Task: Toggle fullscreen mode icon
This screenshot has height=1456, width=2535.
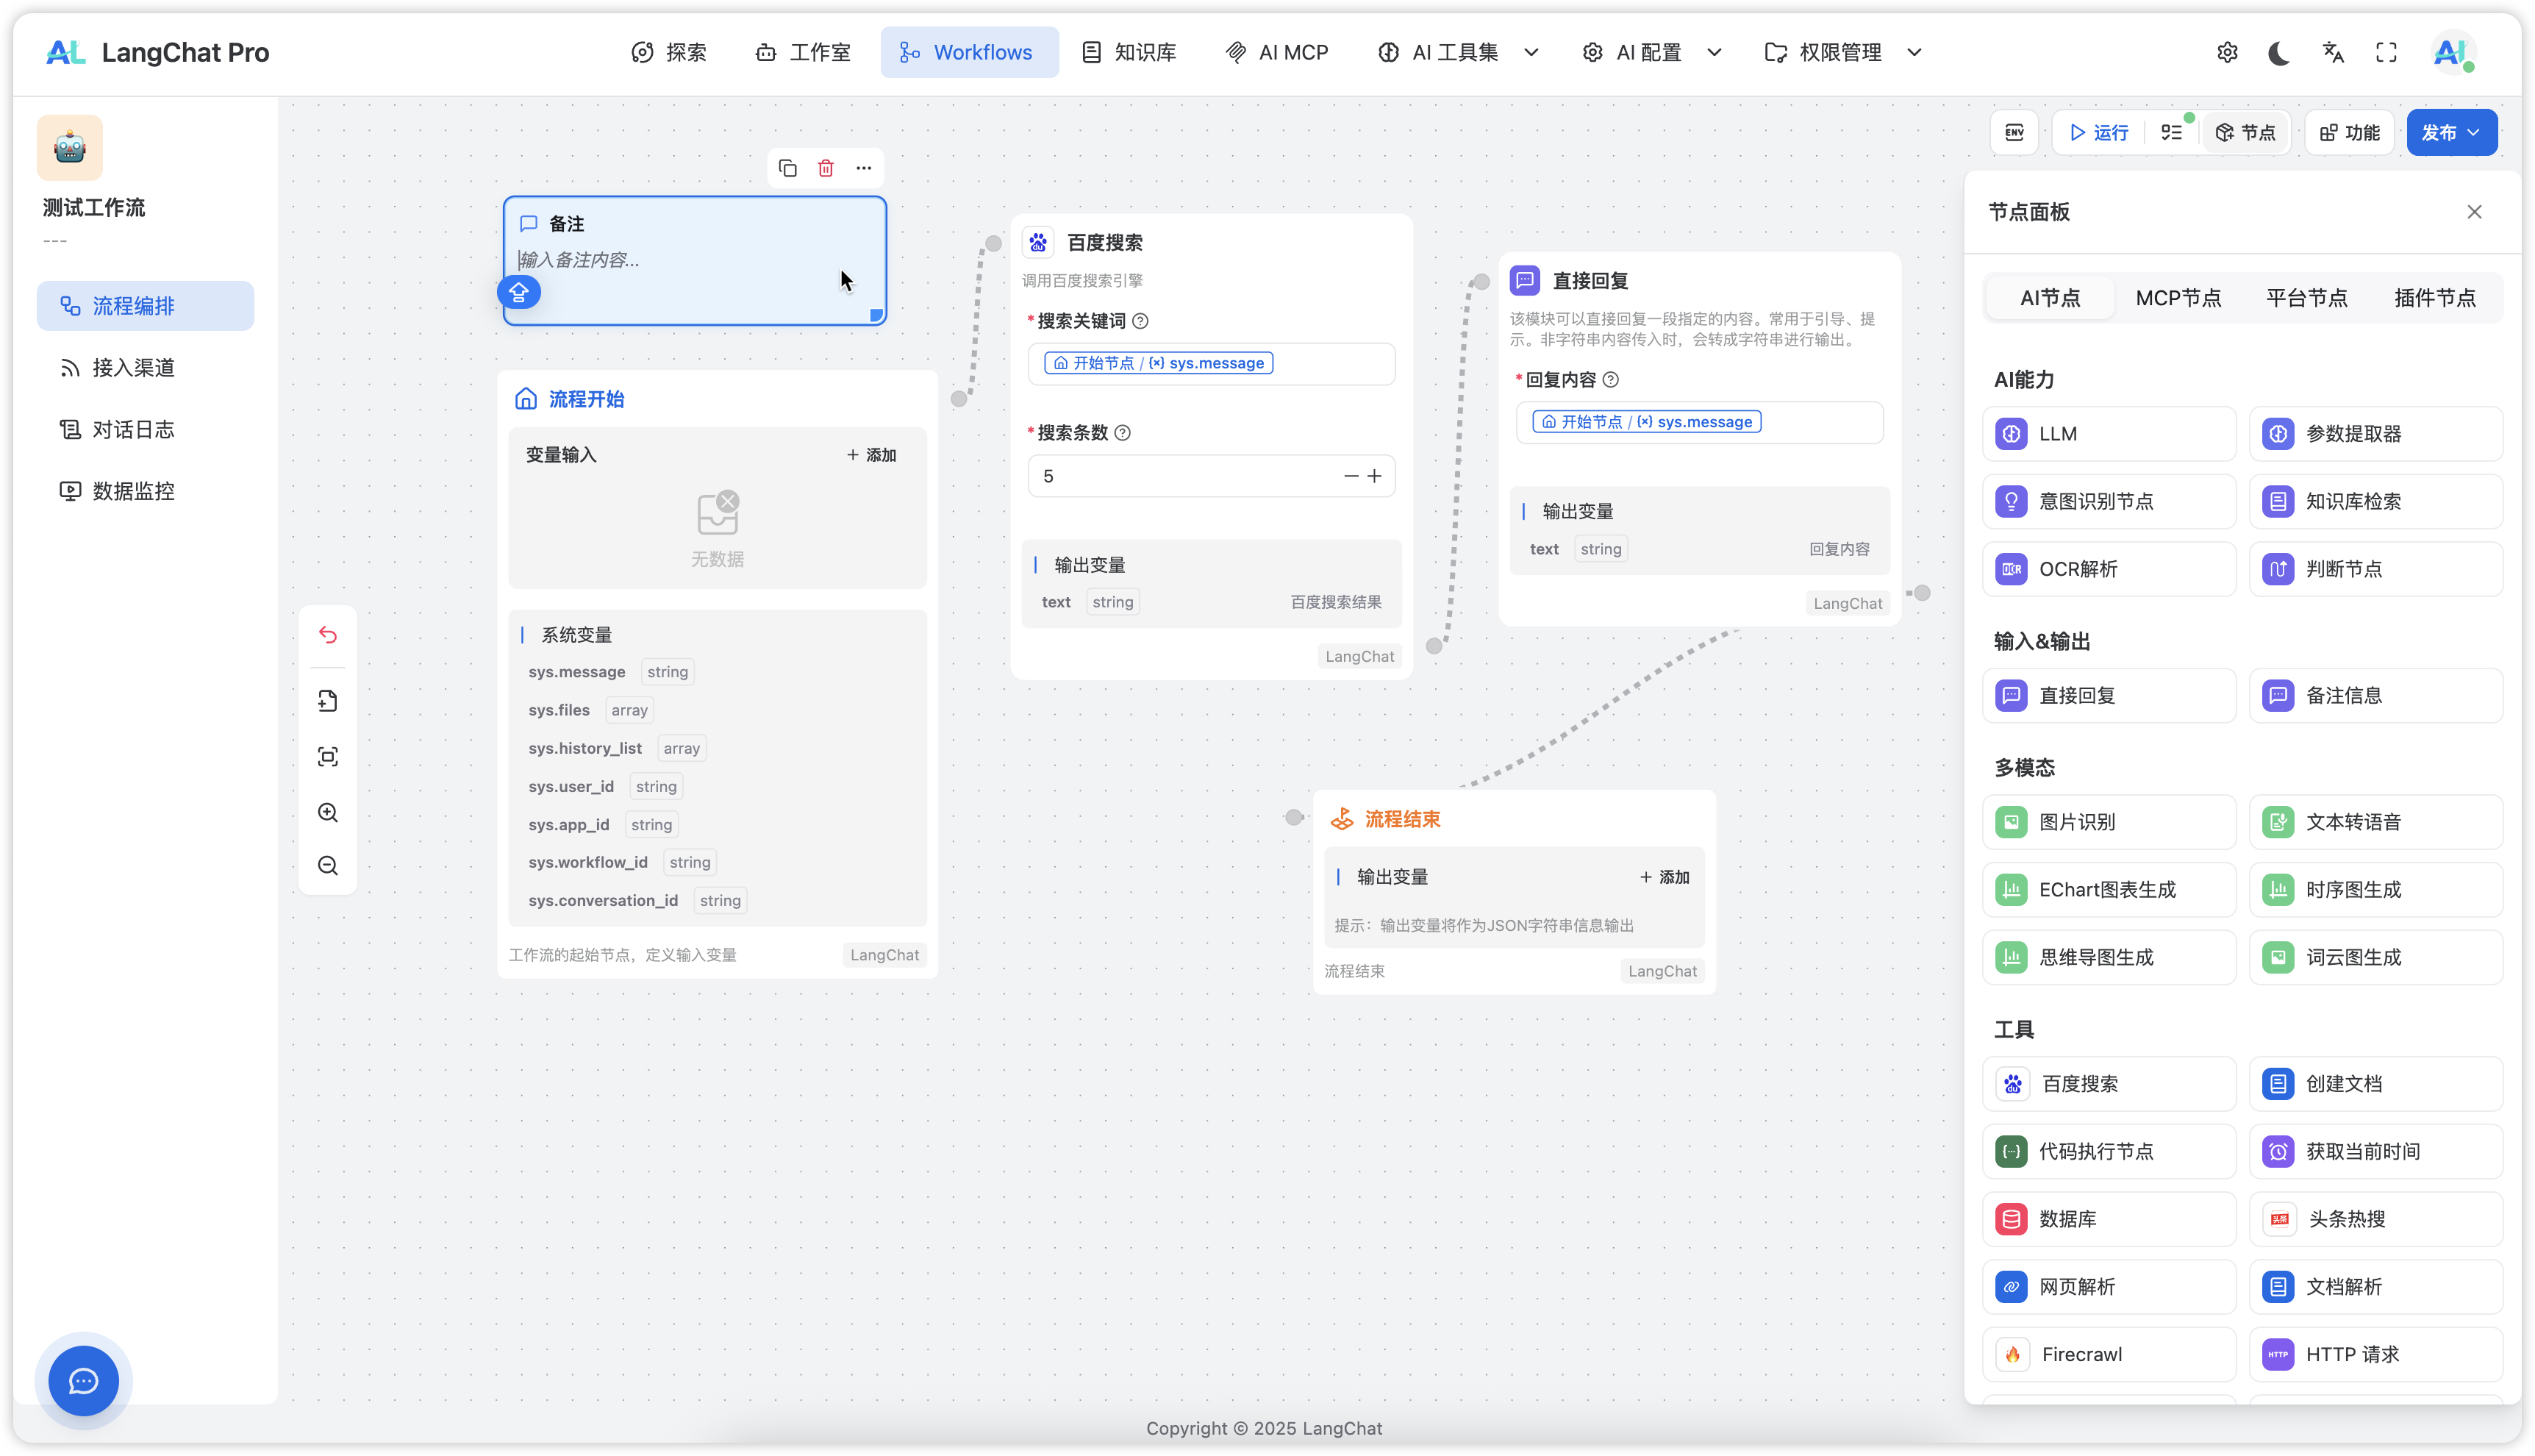Action: coord(2386,53)
